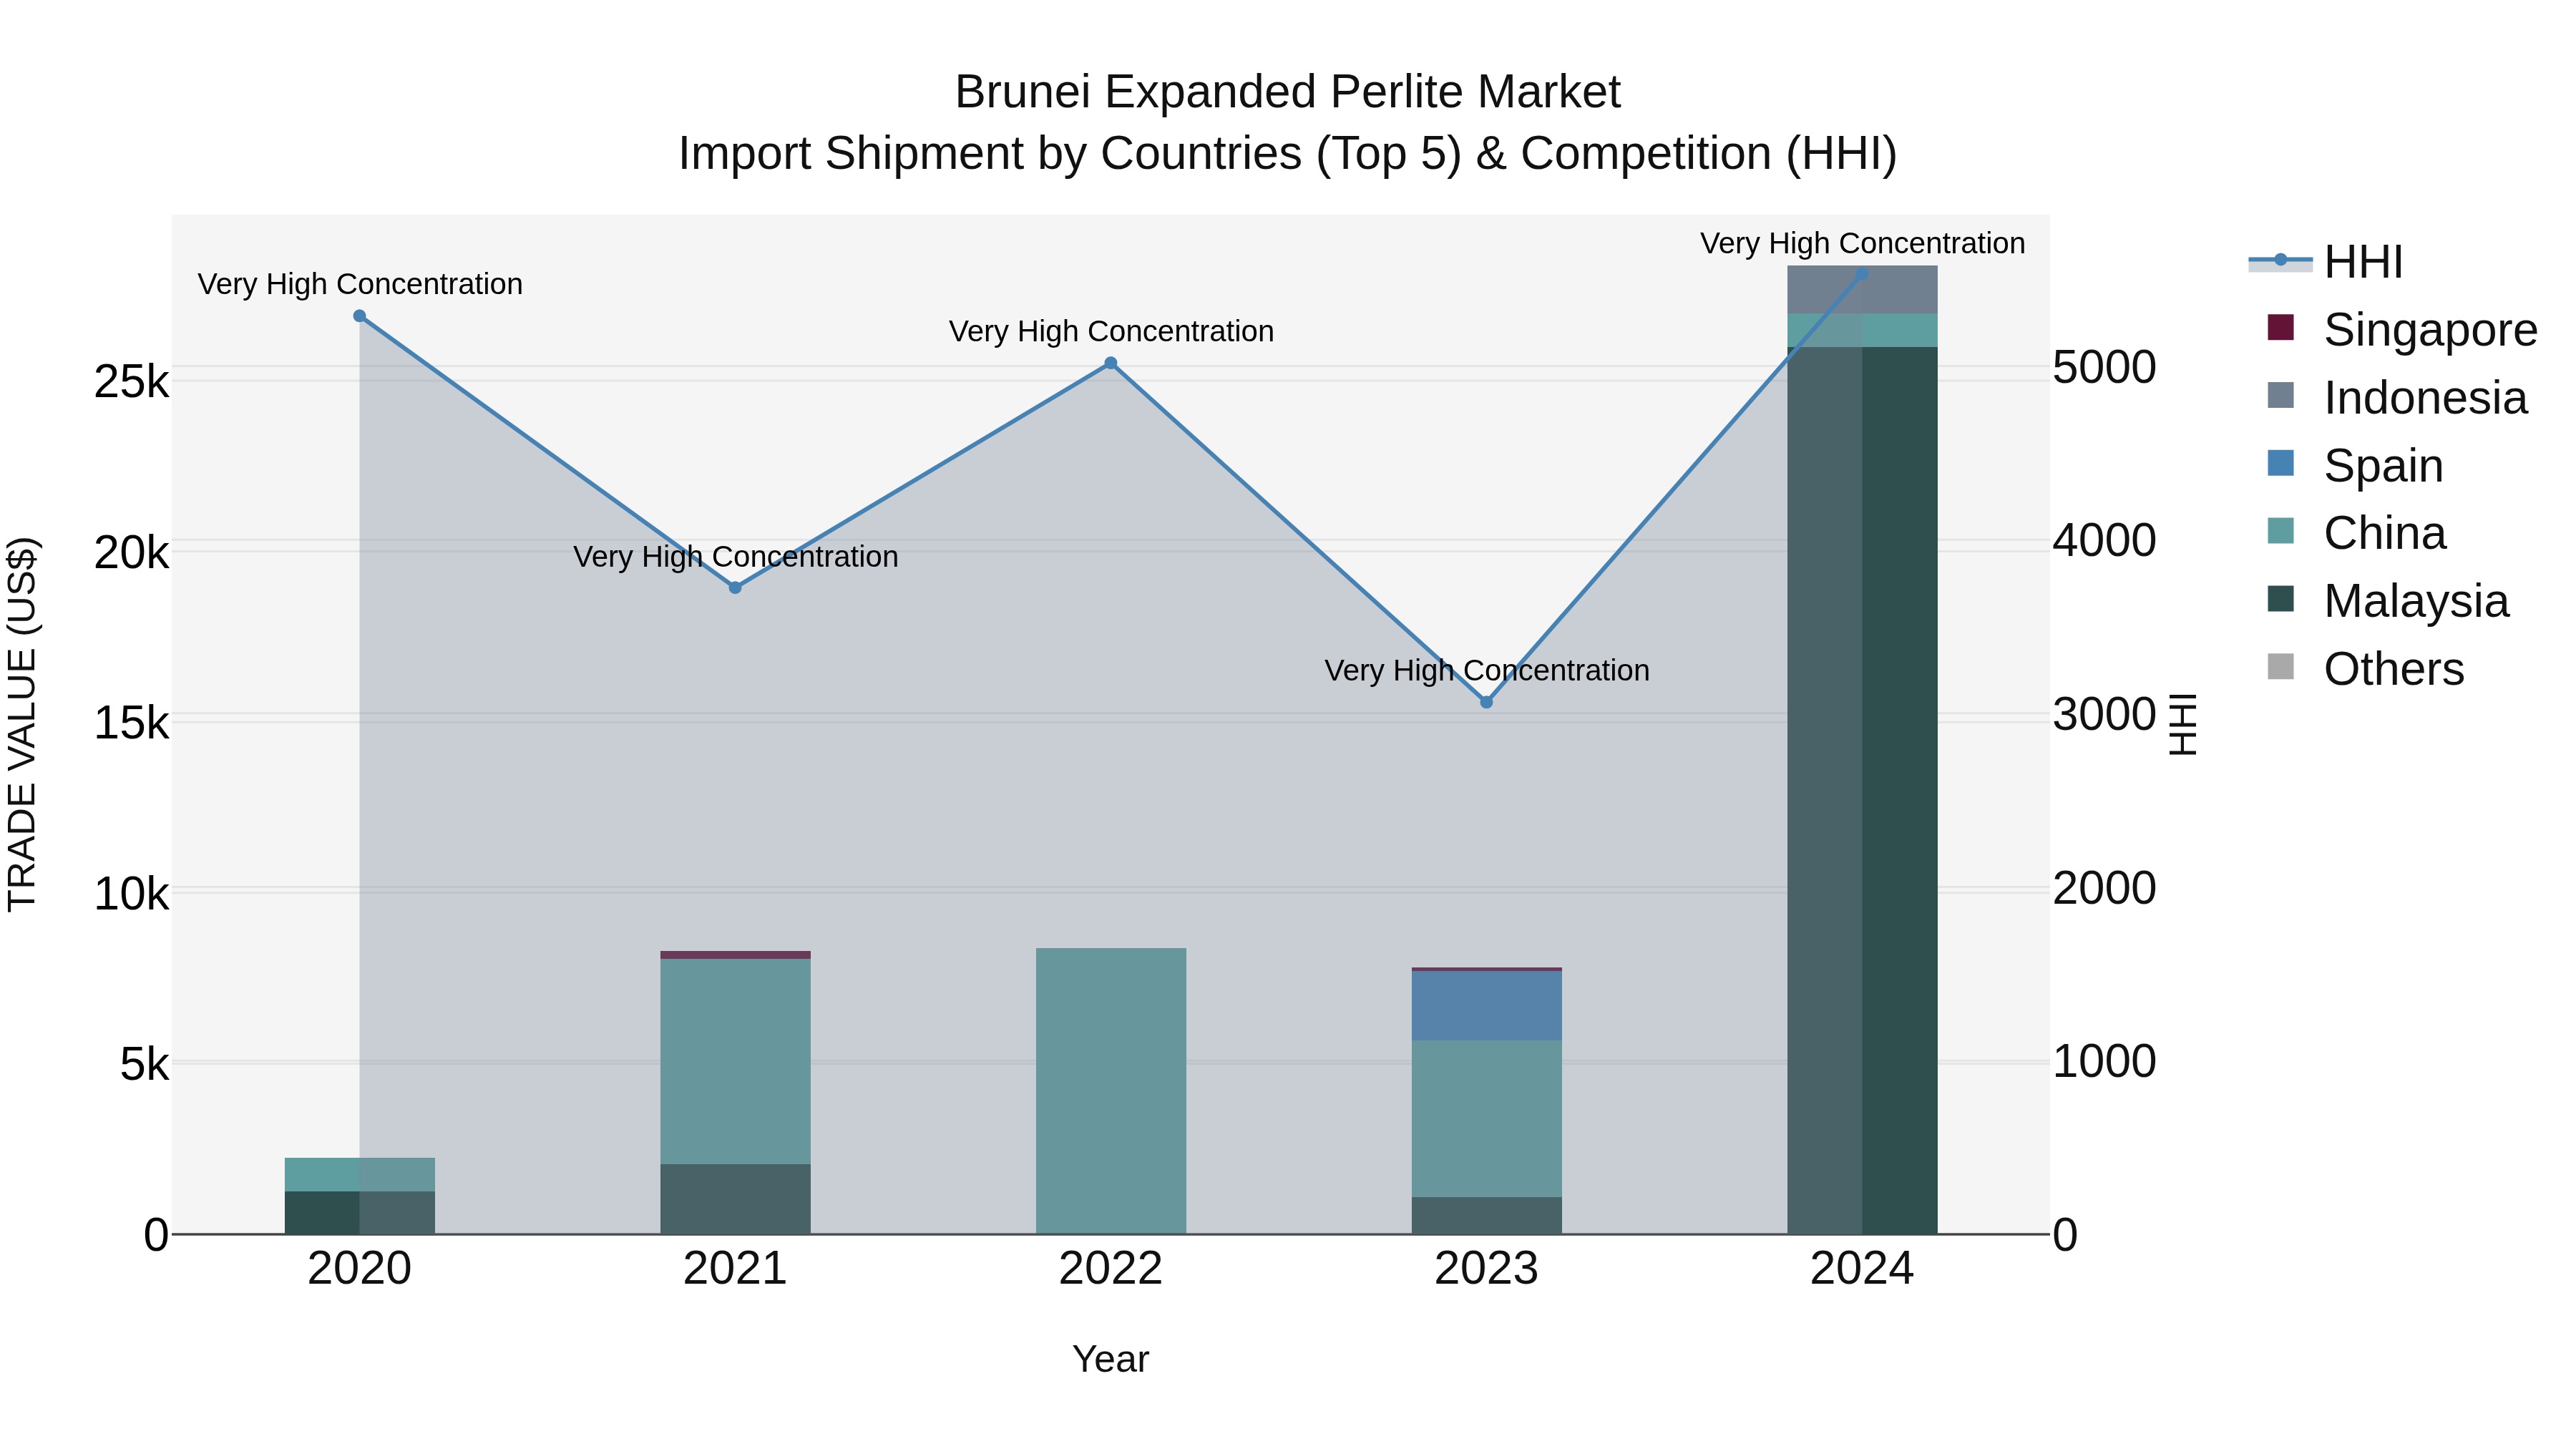Select the 2023 HHI data point

[x=1486, y=702]
